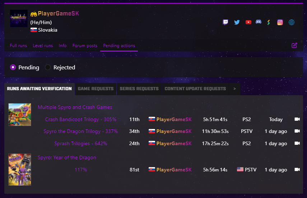Expand more tabs with the right arrow
Image resolution: width=307 pixels, height=198 pixels.
[x=234, y=89]
